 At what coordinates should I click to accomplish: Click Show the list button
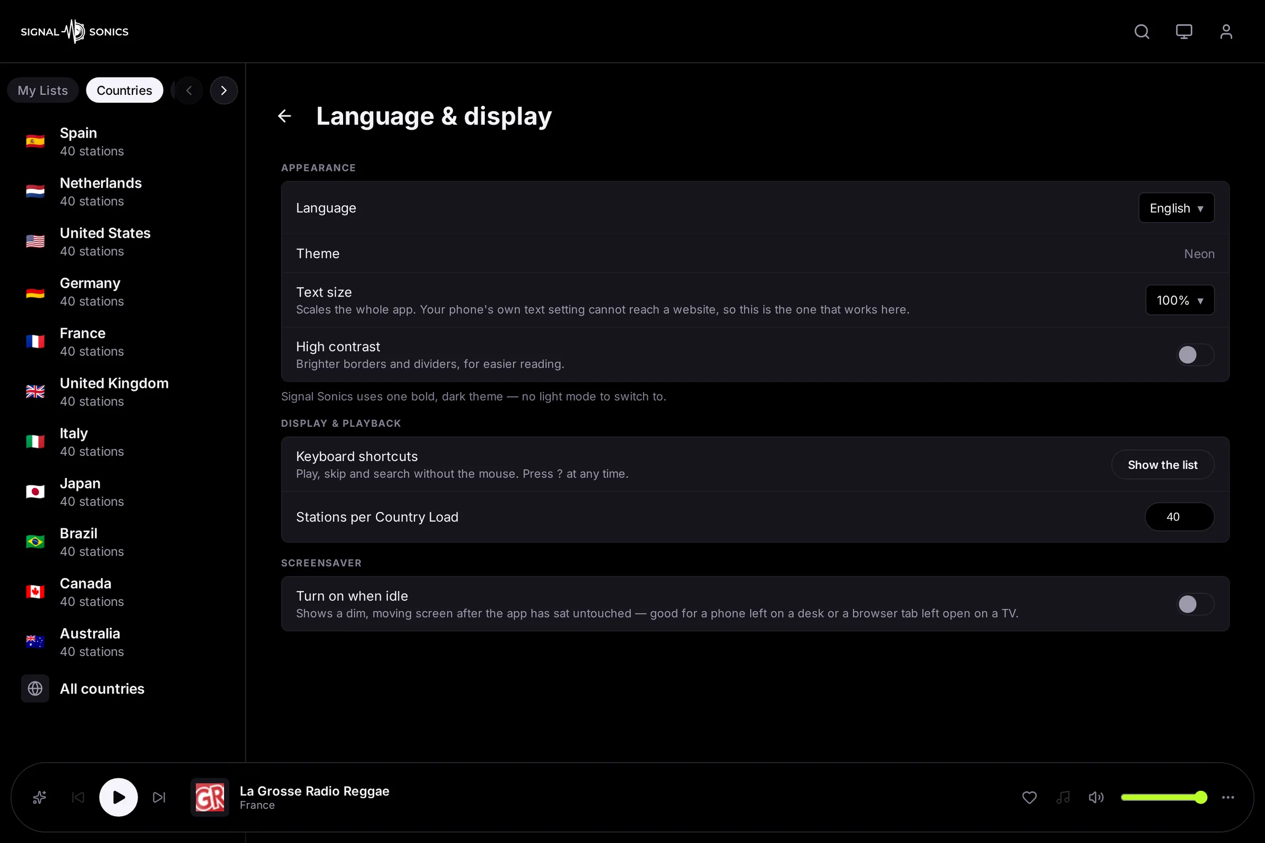(x=1163, y=465)
